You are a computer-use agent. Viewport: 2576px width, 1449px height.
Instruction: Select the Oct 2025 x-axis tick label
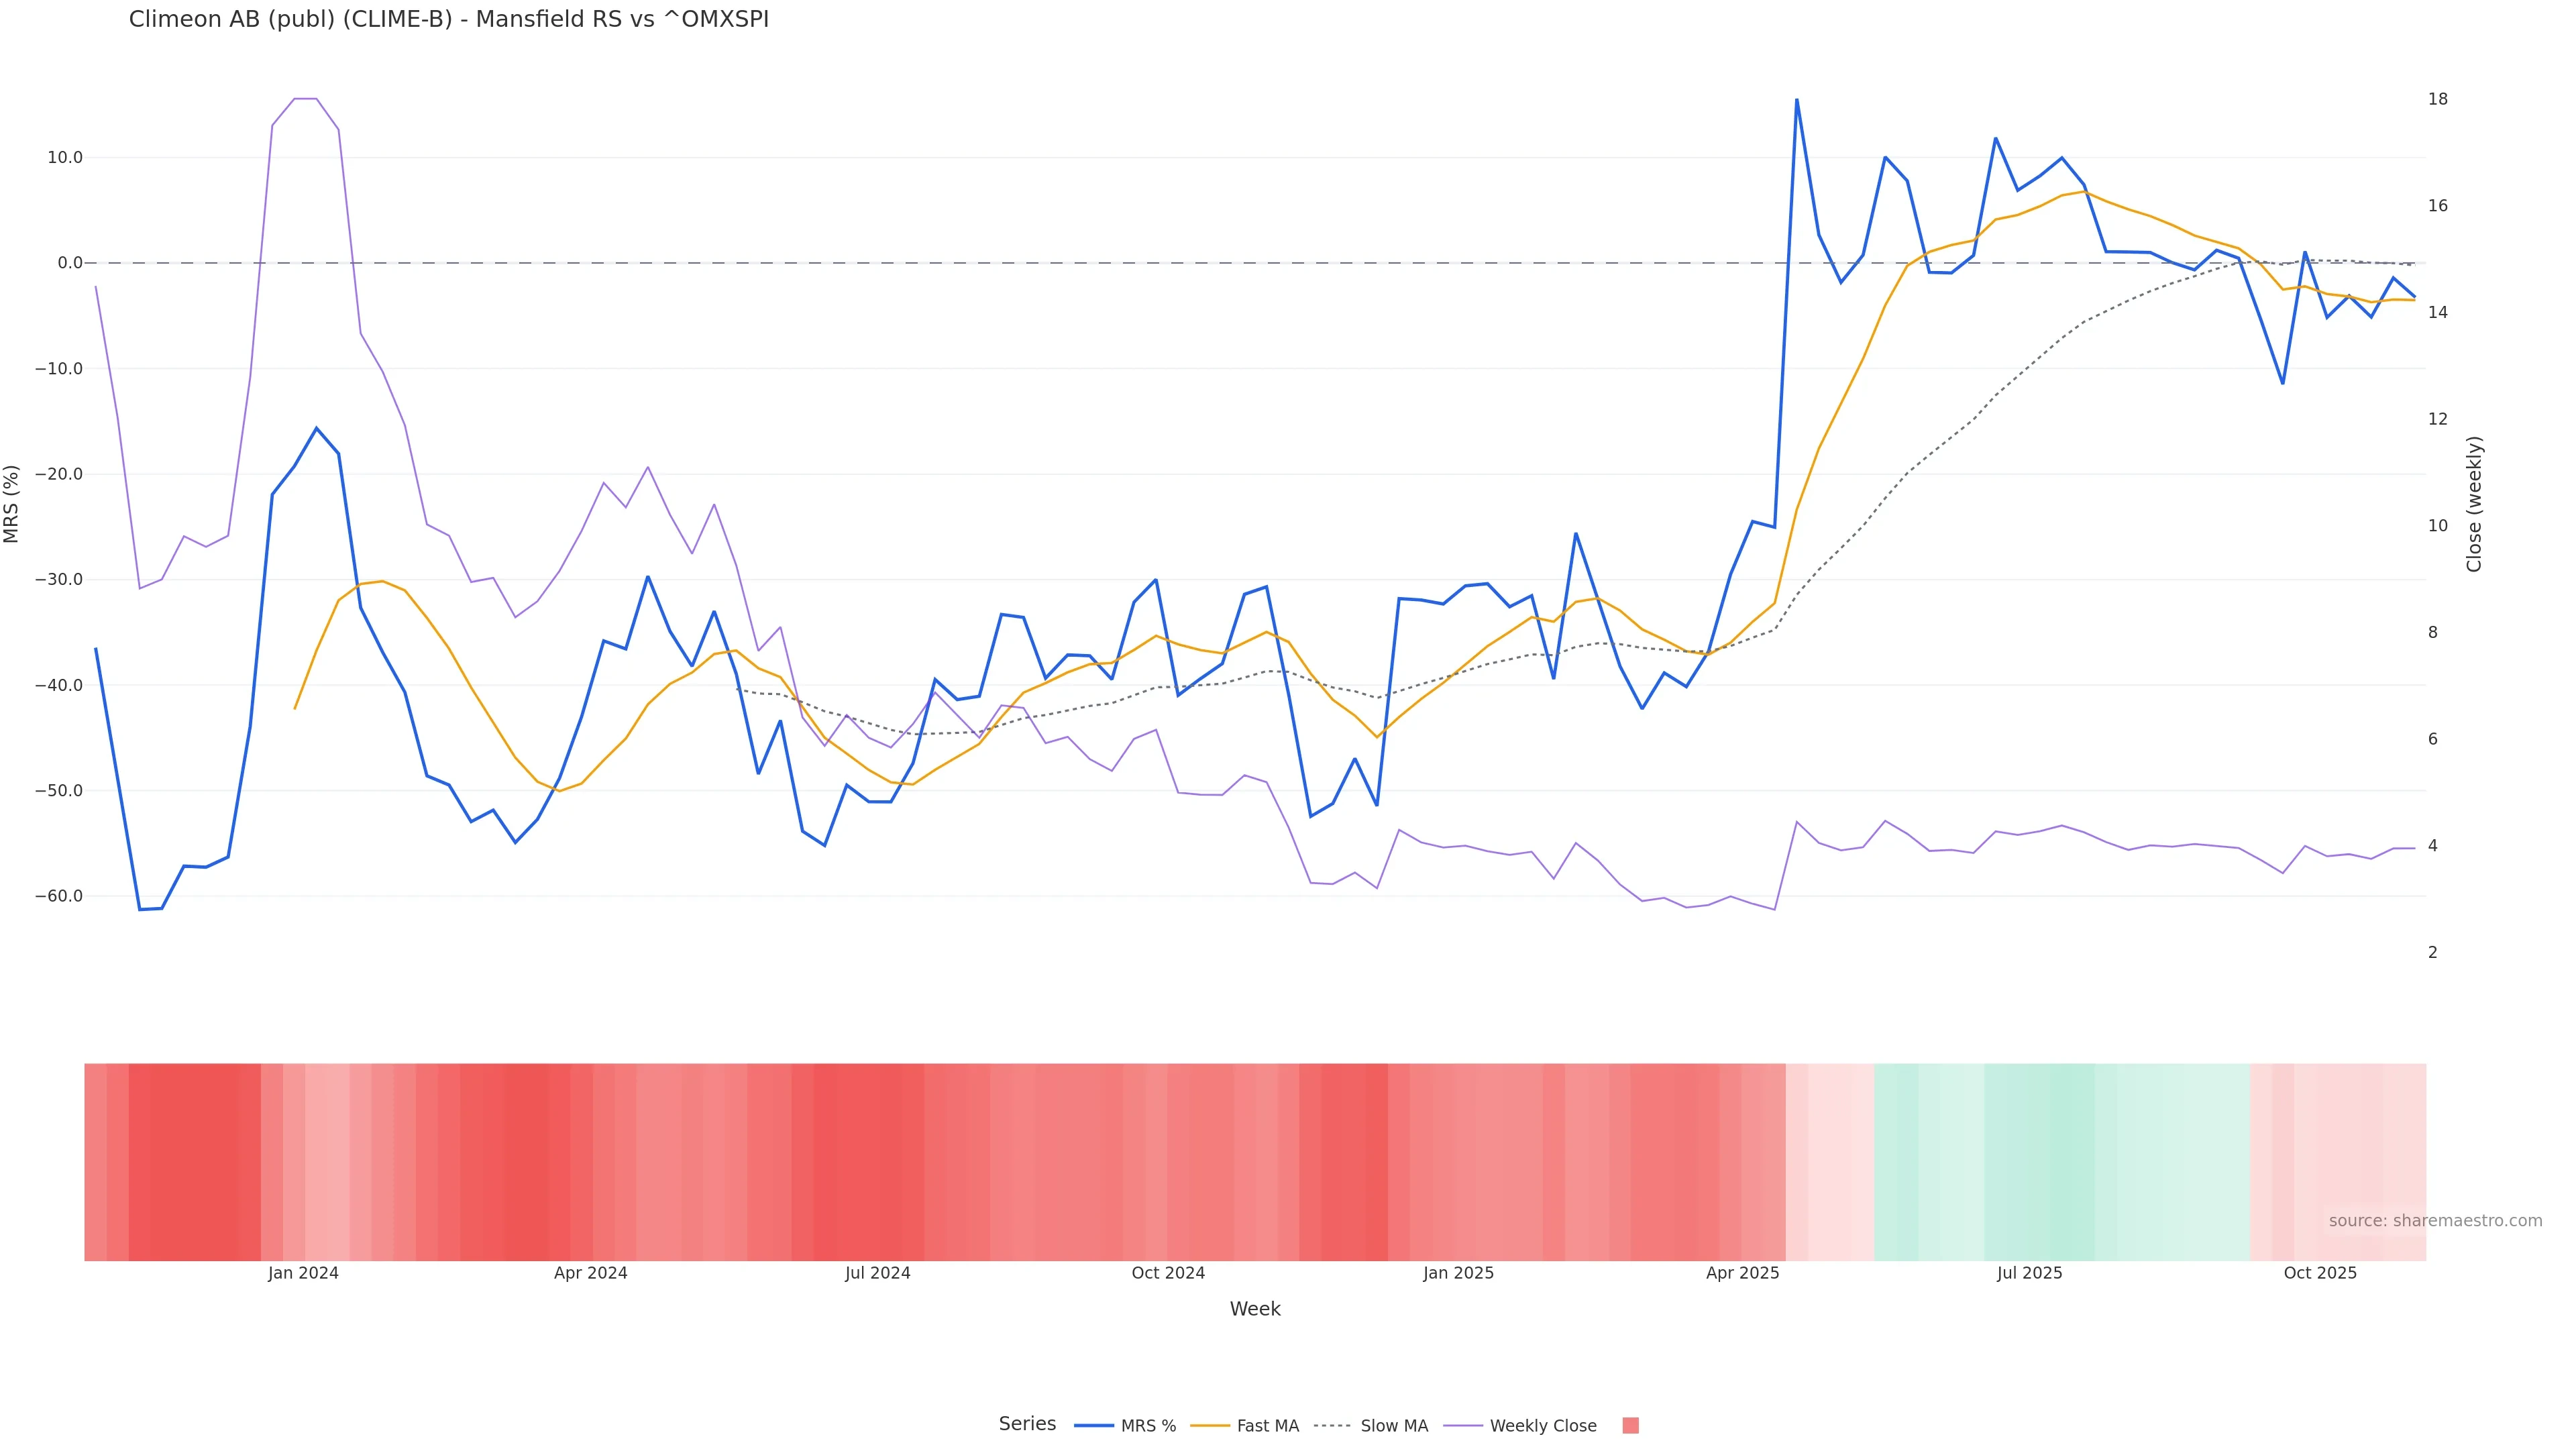click(x=2320, y=1273)
